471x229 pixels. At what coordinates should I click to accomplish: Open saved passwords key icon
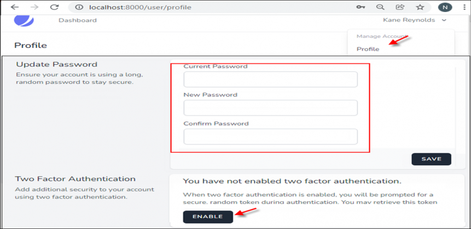360,7
